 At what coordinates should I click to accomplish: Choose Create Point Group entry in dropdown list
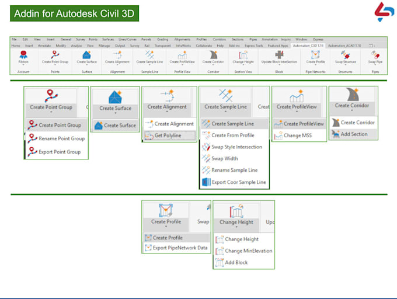[x=57, y=125]
